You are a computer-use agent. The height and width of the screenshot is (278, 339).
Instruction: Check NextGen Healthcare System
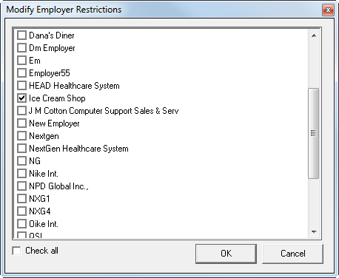pos(21,149)
